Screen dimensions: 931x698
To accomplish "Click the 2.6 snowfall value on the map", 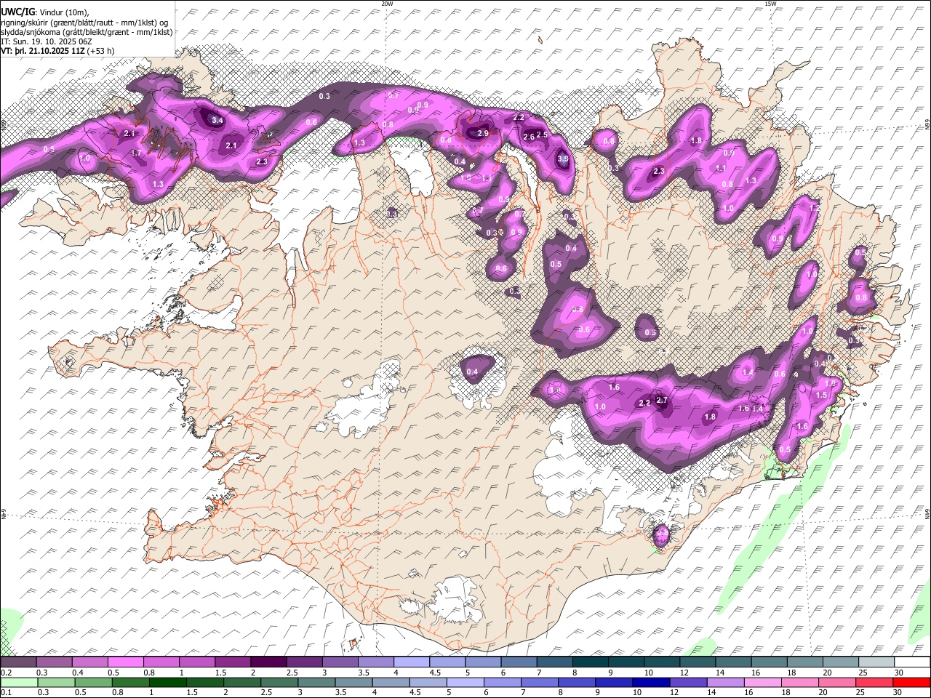I will pos(529,137).
